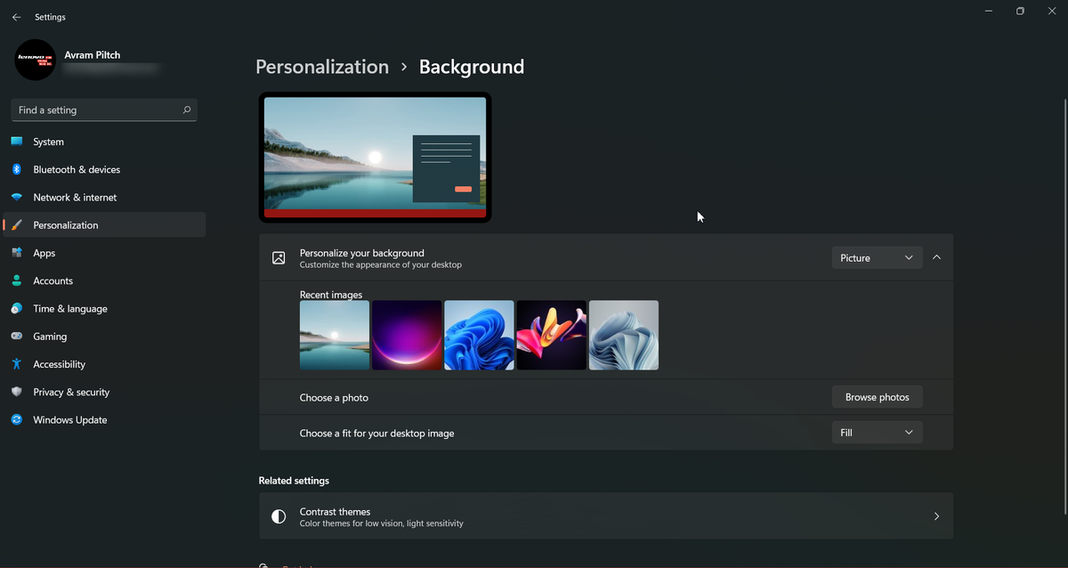Open the desktop image fit dropdown
This screenshot has height=568, width=1068.
pyautogui.click(x=877, y=432)
